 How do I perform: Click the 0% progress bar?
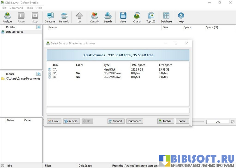click(218, 122)
